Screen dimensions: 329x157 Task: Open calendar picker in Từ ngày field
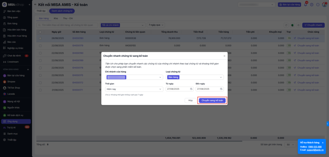pos(191,89)
